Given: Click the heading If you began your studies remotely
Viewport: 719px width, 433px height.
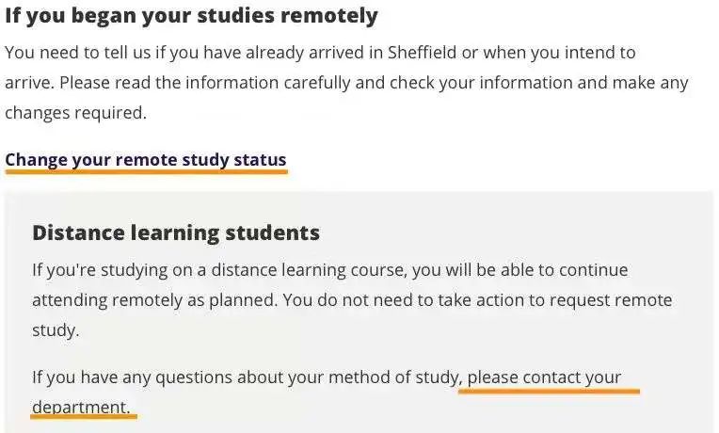Looking at the screenshot, I should (x=191, y=15).
